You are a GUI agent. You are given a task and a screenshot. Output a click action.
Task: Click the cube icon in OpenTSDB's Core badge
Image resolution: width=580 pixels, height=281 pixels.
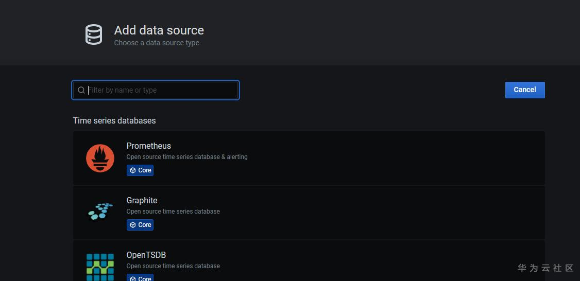[133, 278]
